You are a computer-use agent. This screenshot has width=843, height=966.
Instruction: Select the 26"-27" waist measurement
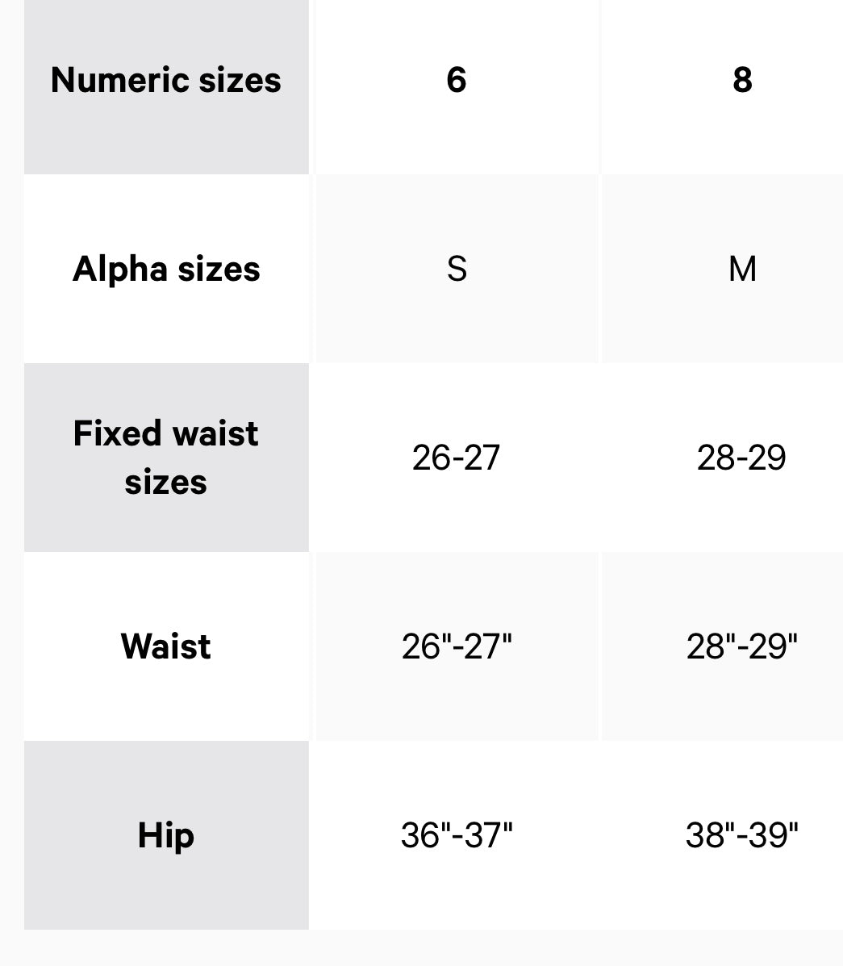(x=457, y=646)
